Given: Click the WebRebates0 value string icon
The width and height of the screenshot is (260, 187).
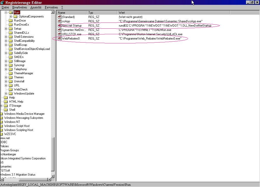Looking at the screenshot, I should pyautogui.click(x=59, y=38).
